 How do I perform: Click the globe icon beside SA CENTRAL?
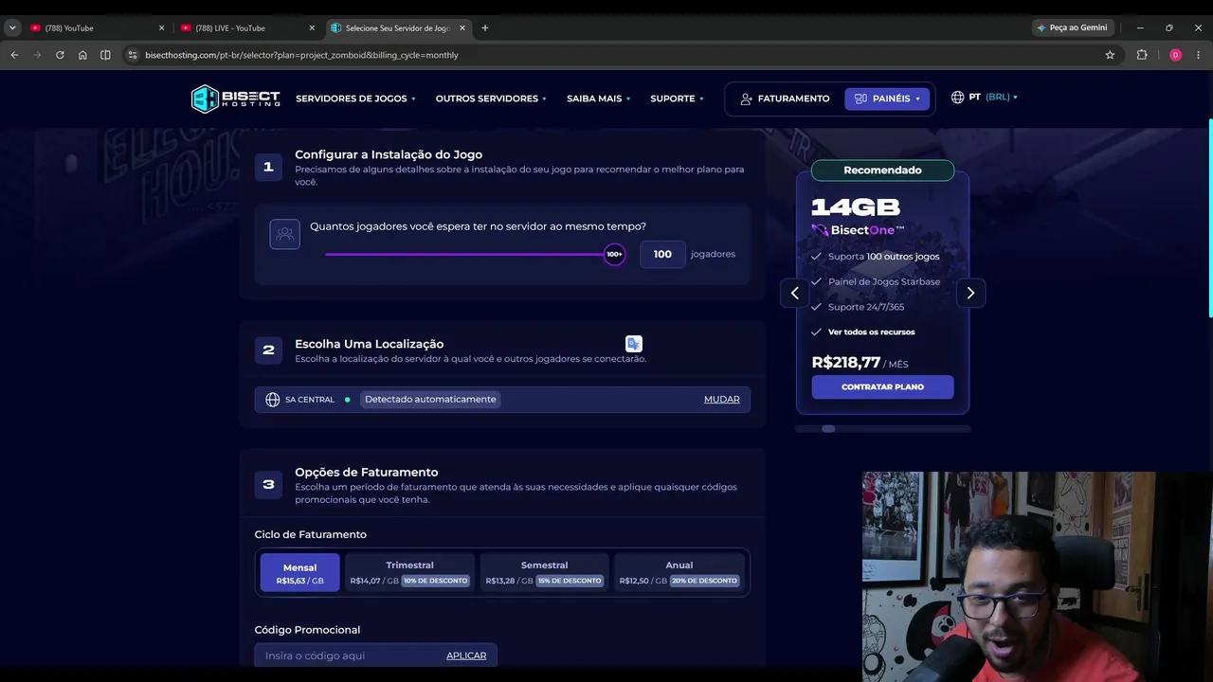[x=273, y=400]
